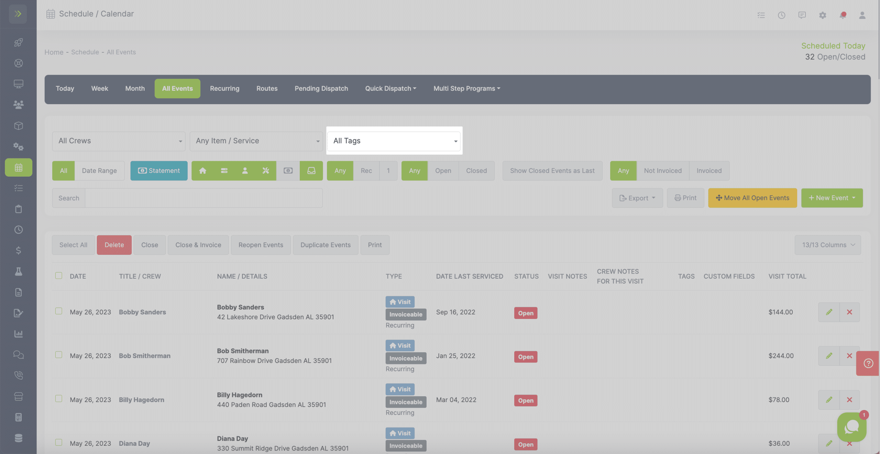Open the All Tags dropdown

pyautogui.click(x=394, y=141)
